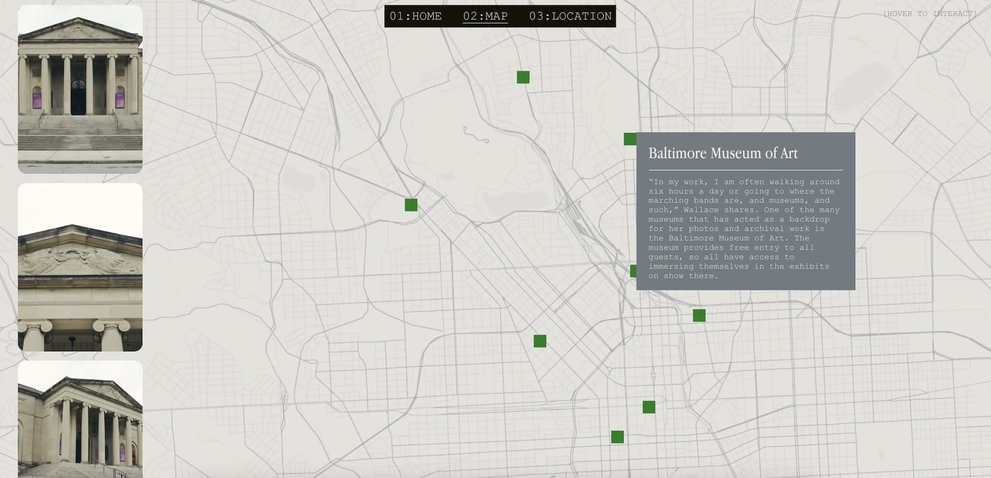
Task: Select the 02:MAP nav item
Action: tap(485, 17)
